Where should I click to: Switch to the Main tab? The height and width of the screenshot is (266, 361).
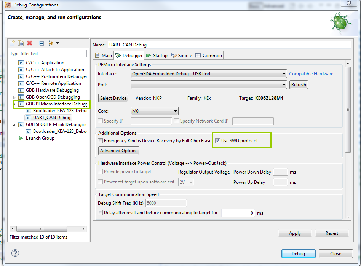(104, 56)
